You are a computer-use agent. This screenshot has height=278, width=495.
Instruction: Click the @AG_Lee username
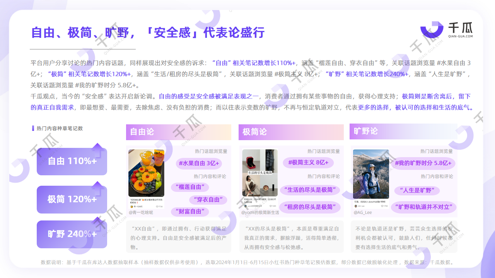click(x=363, y=212)
